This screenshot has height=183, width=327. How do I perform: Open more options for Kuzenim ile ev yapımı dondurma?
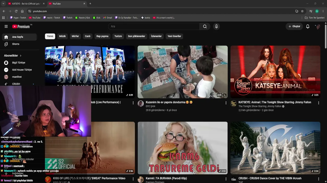click(226, 103)
